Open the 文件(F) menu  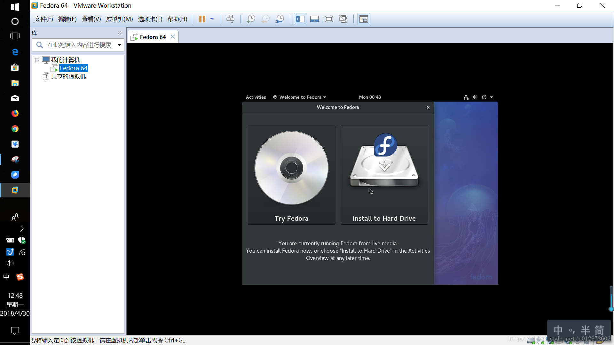(x=44, y=19)
